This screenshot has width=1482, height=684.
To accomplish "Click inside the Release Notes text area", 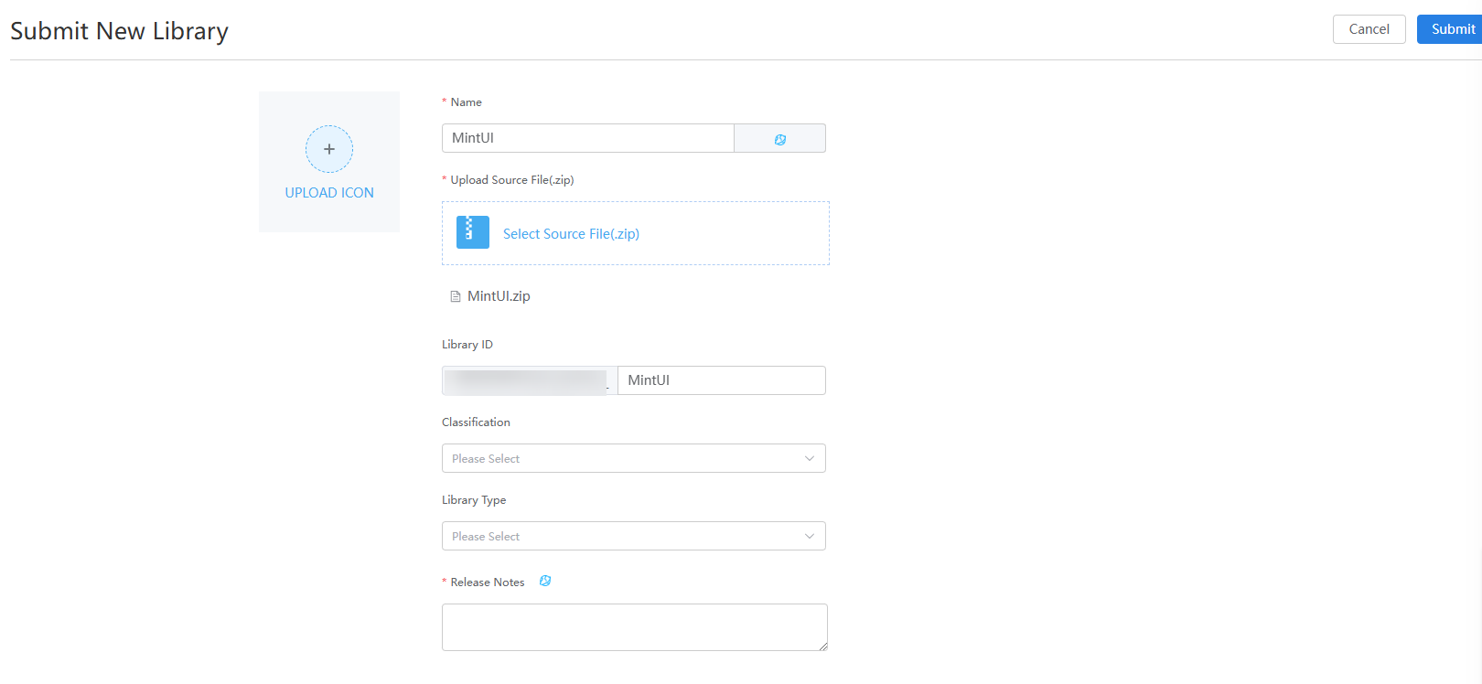I will pos(635,627).
